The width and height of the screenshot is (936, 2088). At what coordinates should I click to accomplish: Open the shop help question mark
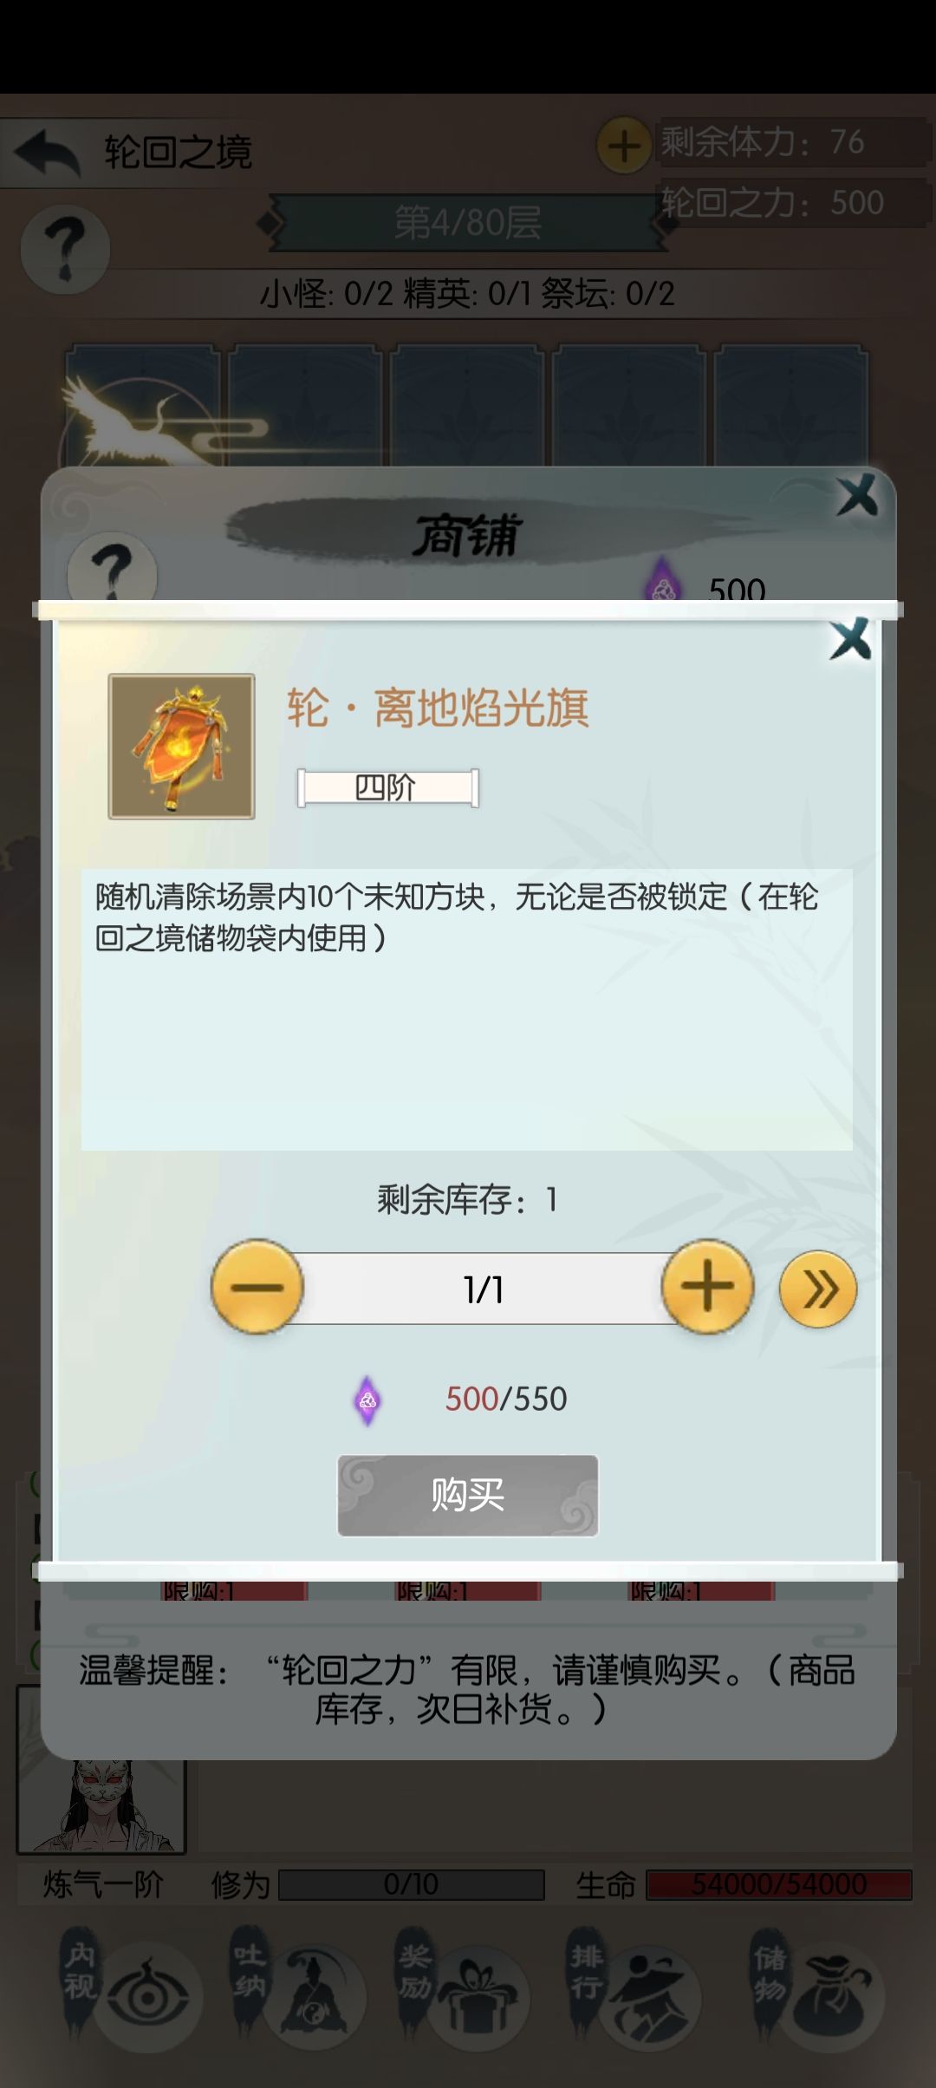(112, 568)
